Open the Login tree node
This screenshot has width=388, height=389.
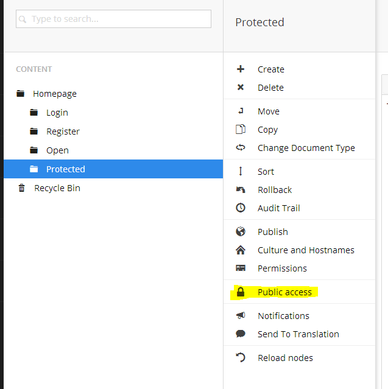tap(57, 113)
